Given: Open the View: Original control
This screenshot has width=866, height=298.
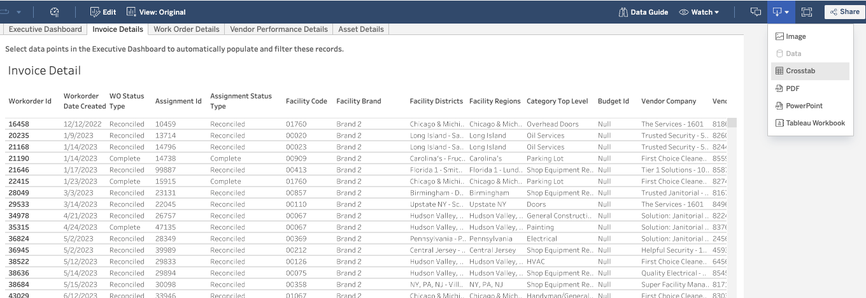Looking at the screenshot, I should click(x=156, y=12).
